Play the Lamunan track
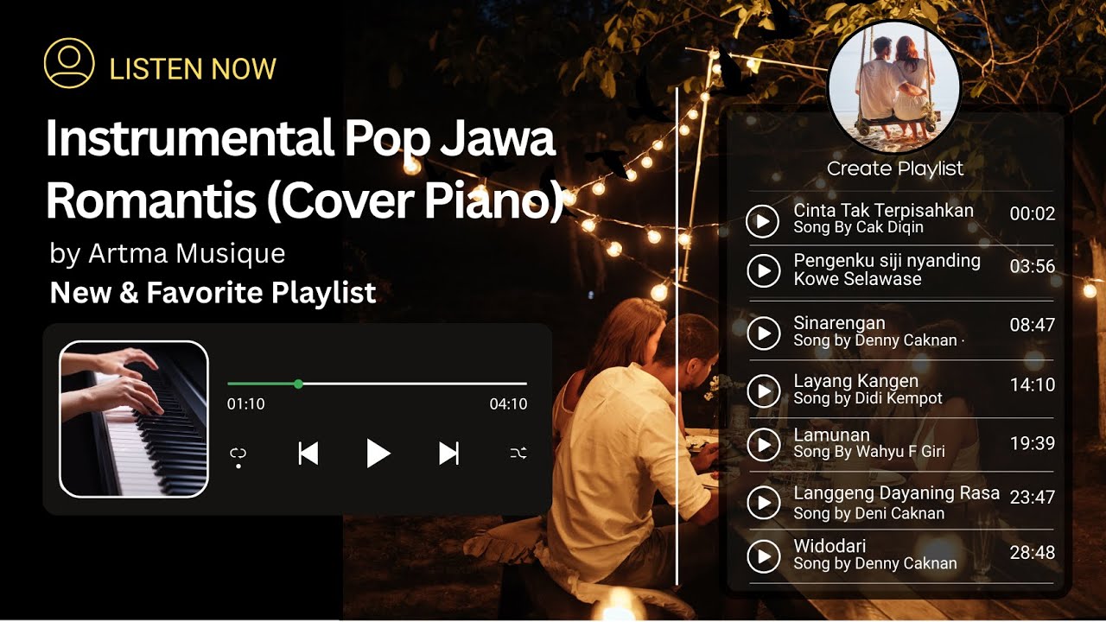The image size is (1106, 622). pos(763,444)
